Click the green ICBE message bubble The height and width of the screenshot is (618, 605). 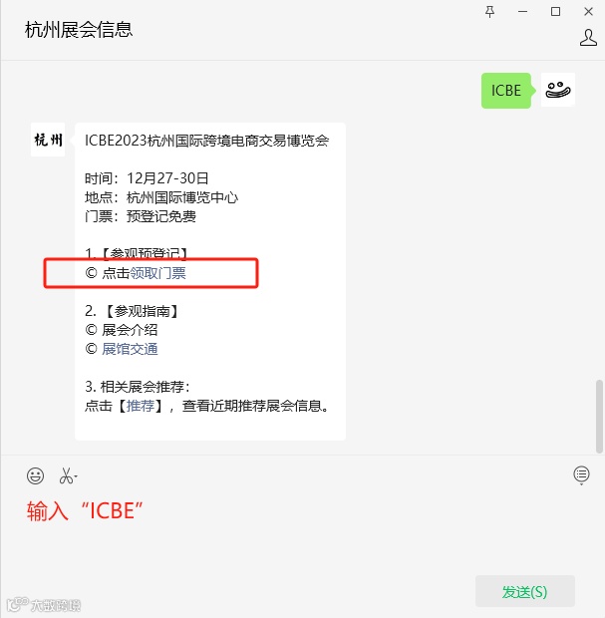click(x=506, y=91)
